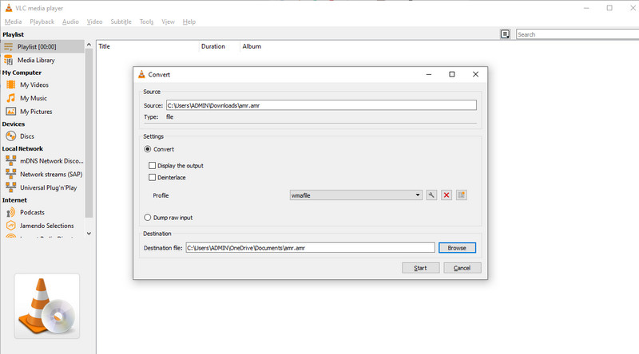Image resolution: width=639 pixels, height=354 pixels.
Task: Click the Start button
Action: coord(421,268)
